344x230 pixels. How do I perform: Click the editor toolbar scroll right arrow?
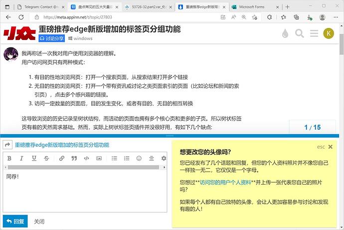pos(165,167)
